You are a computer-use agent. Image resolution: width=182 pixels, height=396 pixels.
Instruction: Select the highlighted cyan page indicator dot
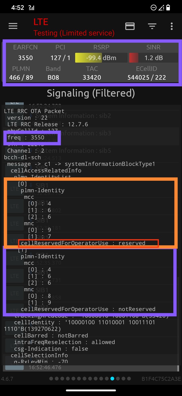pos(112,379)
